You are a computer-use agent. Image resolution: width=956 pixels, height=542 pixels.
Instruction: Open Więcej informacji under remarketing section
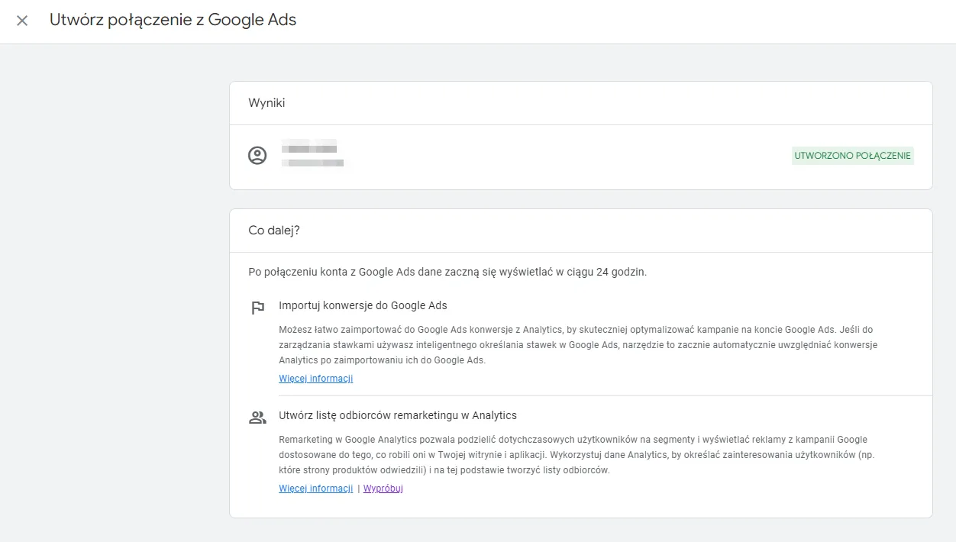click(x=316, y=489)
